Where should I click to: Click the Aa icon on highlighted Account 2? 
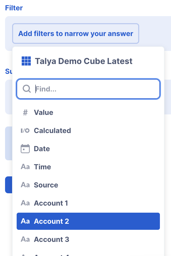(25, 221)
